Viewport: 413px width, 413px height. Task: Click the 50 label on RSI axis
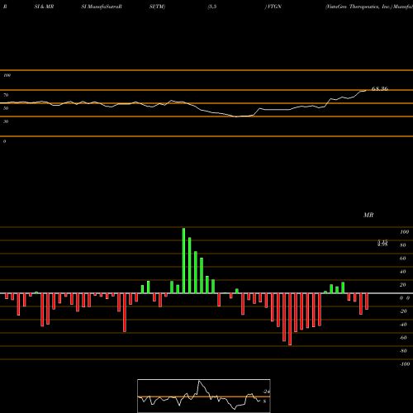point(6,108)
